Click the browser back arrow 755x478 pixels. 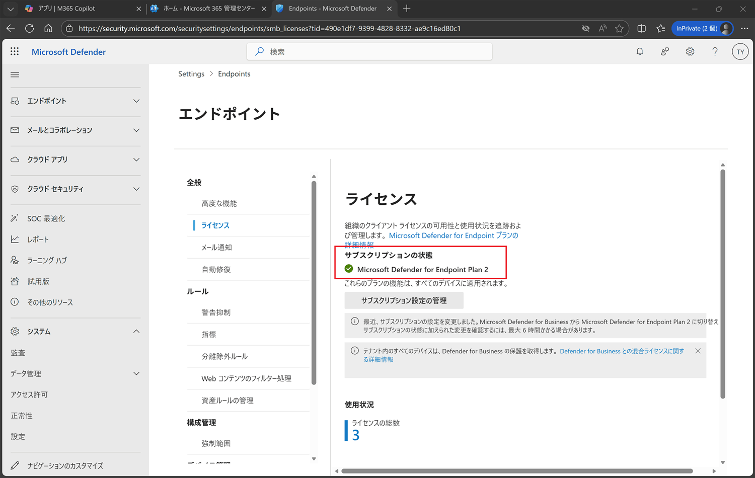[11, 28]
